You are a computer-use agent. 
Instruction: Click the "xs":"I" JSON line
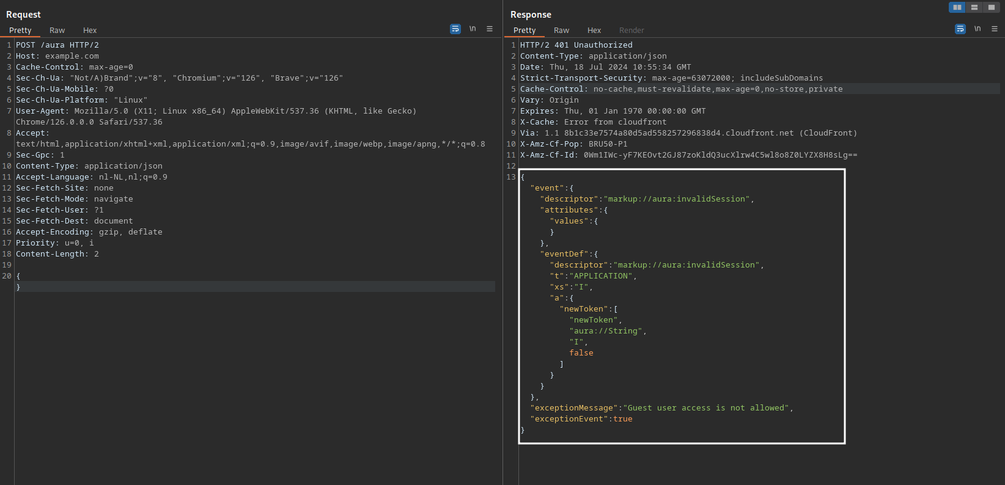click(x=572, y=287)
